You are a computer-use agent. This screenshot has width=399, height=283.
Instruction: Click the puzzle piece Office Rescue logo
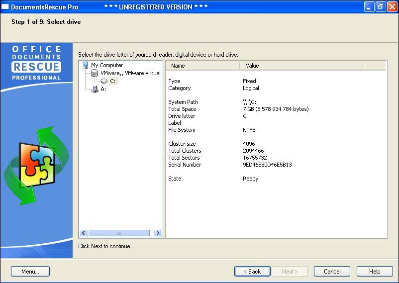pyautogui.click(x=36, y=165)
